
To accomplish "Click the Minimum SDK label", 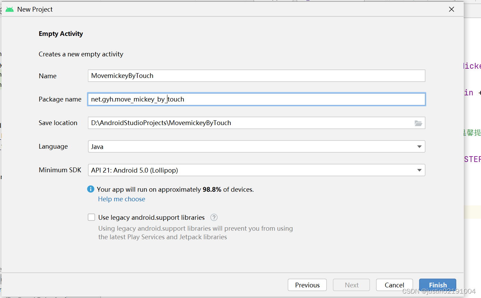I will coord(60,170).
